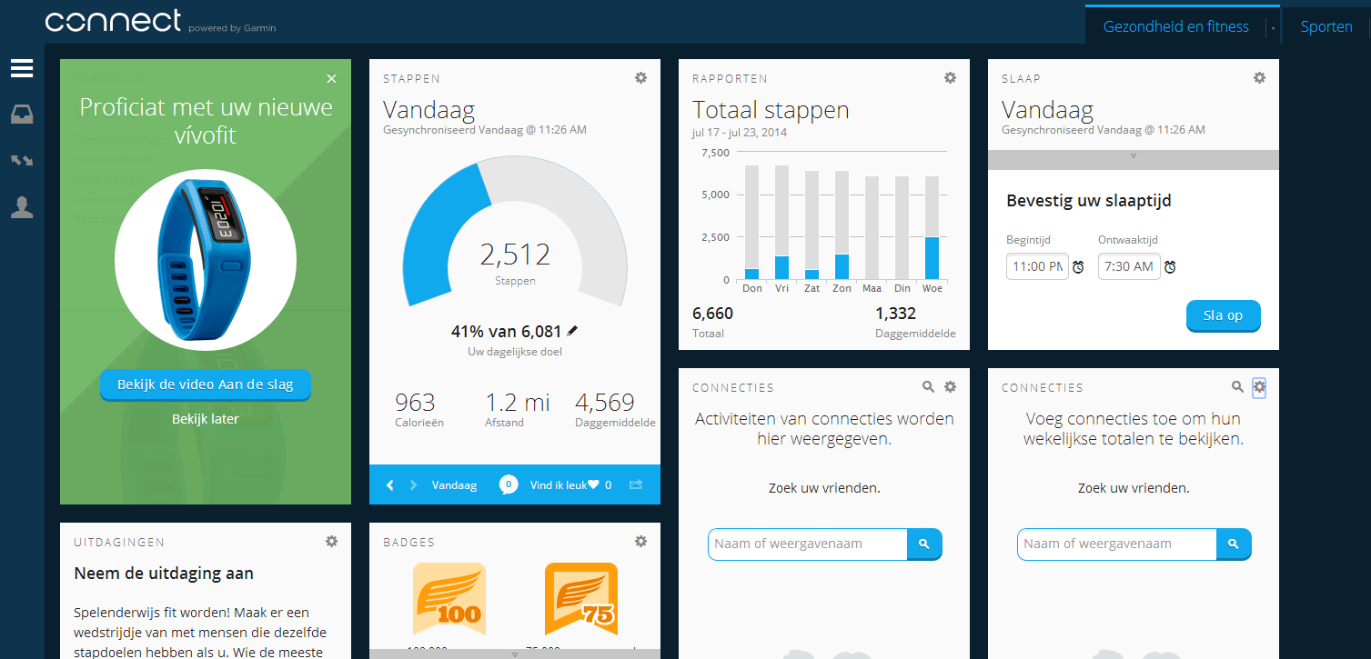Open Rapporten card settings gear
Image resolution: width=1371 pixels, height=659 pixels.
click(950, 78)
